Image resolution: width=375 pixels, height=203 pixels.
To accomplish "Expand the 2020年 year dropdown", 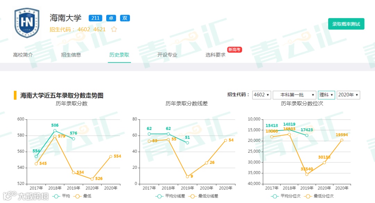I will pos(348,95).
